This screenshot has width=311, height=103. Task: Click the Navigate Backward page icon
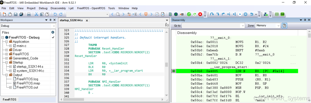coord(157,14)
